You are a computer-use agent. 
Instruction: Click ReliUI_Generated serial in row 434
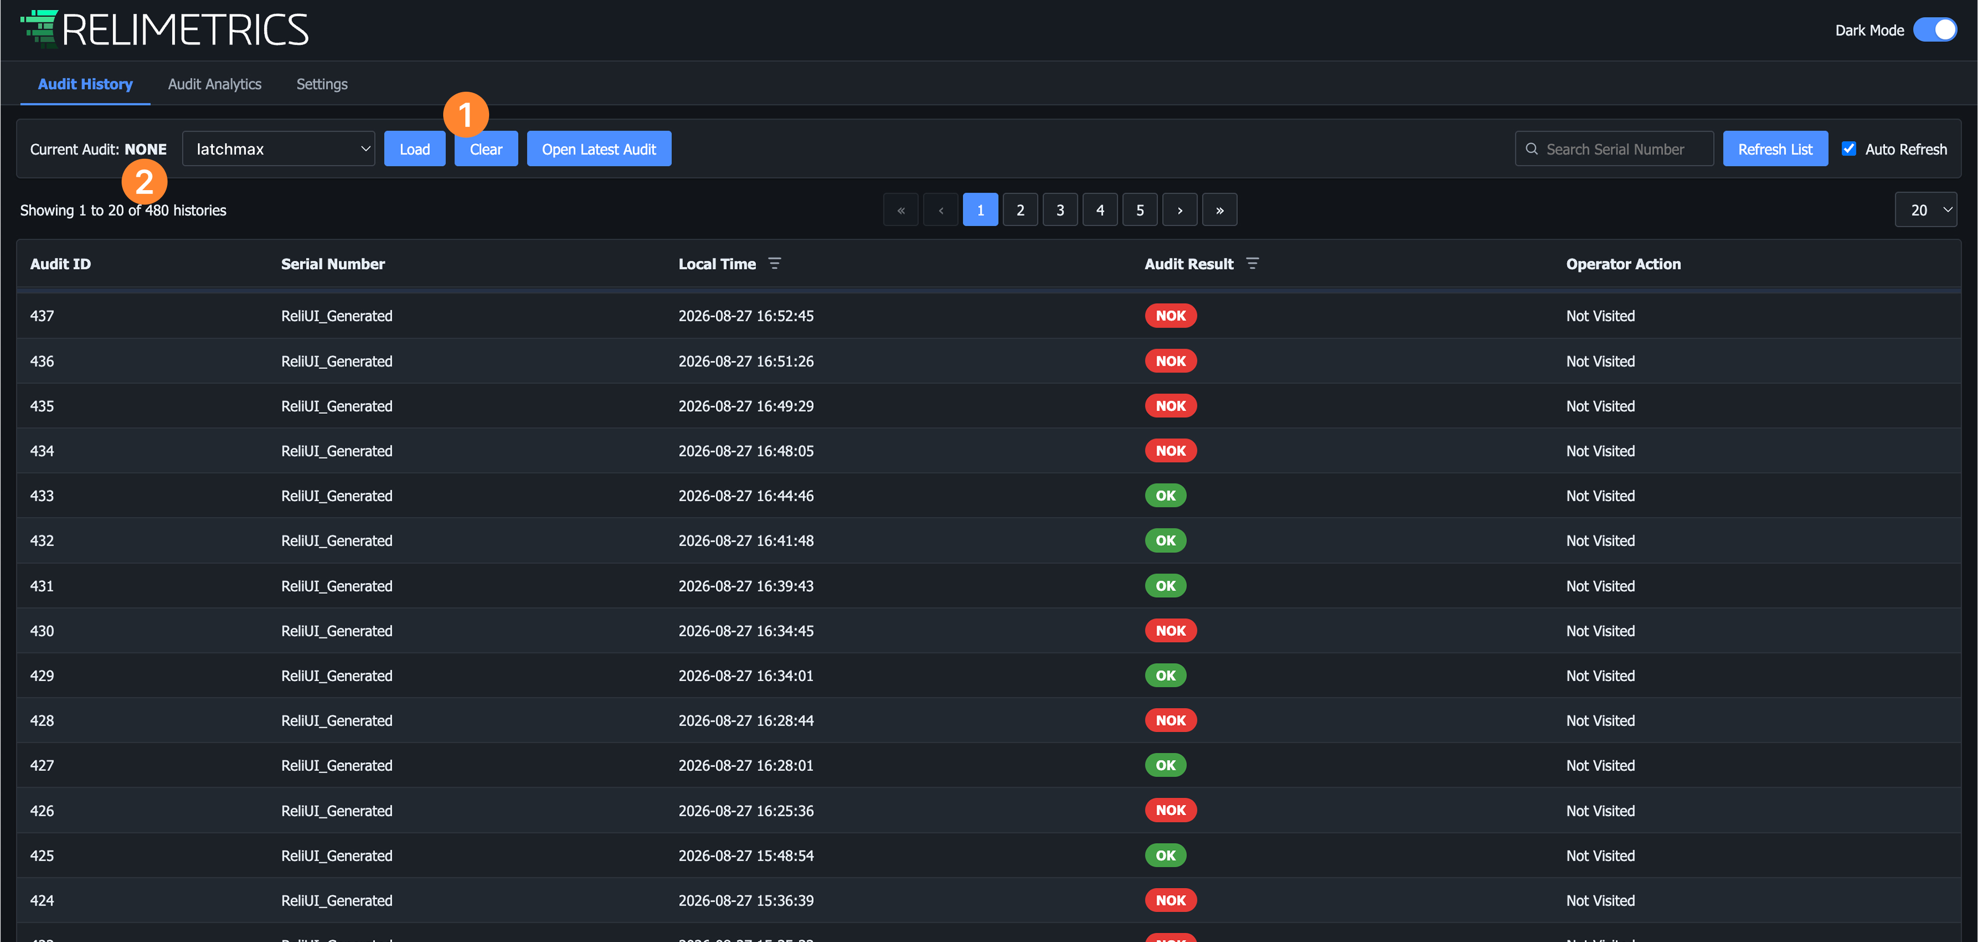337,451
